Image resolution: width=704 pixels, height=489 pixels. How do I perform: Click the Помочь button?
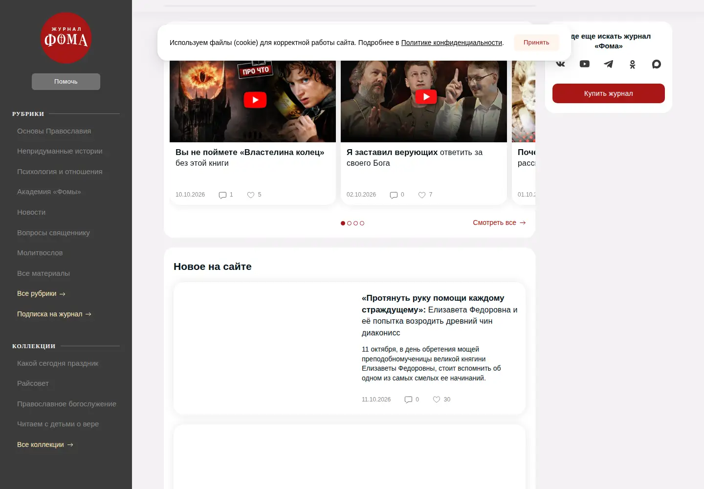point(66,82)
